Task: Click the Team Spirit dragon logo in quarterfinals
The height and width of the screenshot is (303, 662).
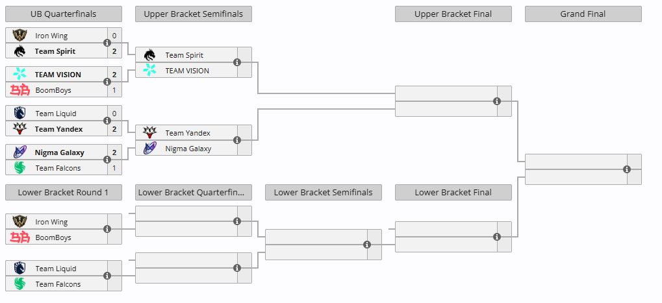Action: 19,51
